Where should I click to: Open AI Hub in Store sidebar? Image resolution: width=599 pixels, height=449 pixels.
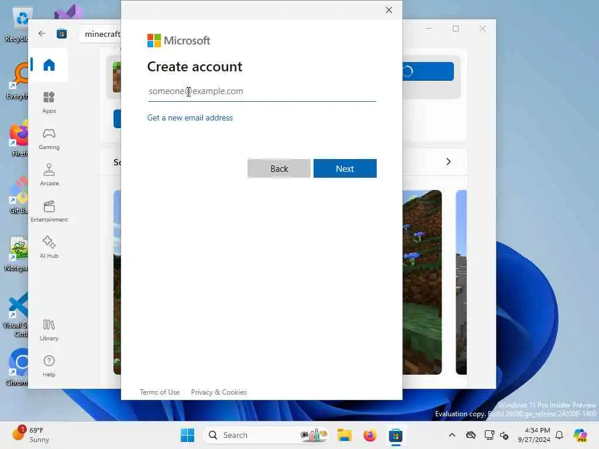(x=49, y=248)
